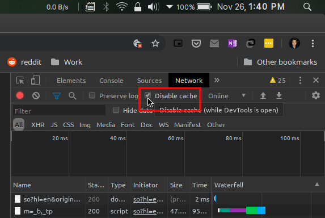Enable the Preserve log checkbox
The width and height of the screenshot is (325, 218).
92,95
